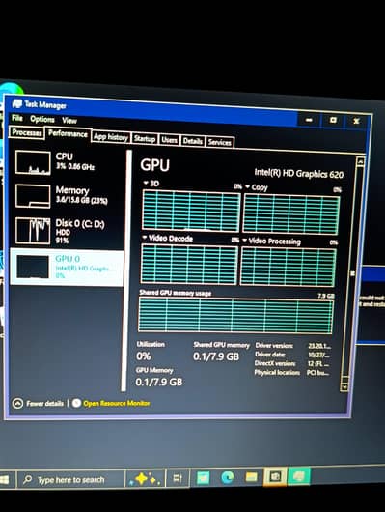
Task: Open File Explorer from taskbar
Action: pyautogui.click(x=251, y=477)
